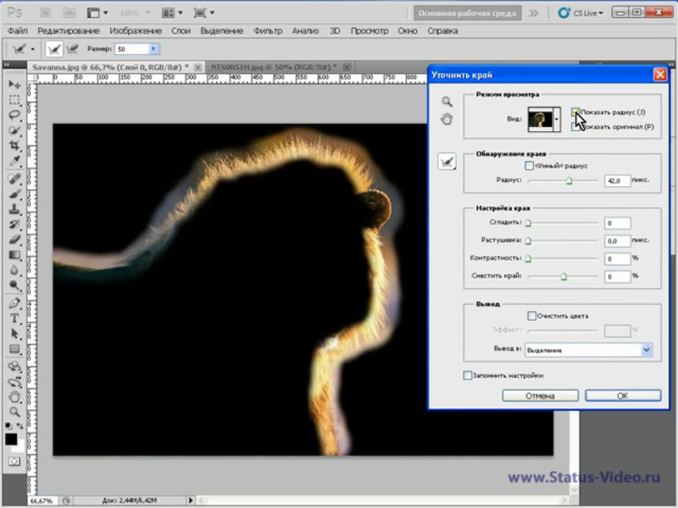Screen dimensions: 678x508
Task: Enable the 'Запомнить настройки' checkbox
Action: pos(467,375)
